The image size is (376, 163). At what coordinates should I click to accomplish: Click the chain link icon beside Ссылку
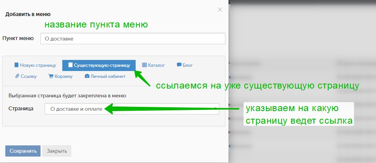[x=17, y=76]
